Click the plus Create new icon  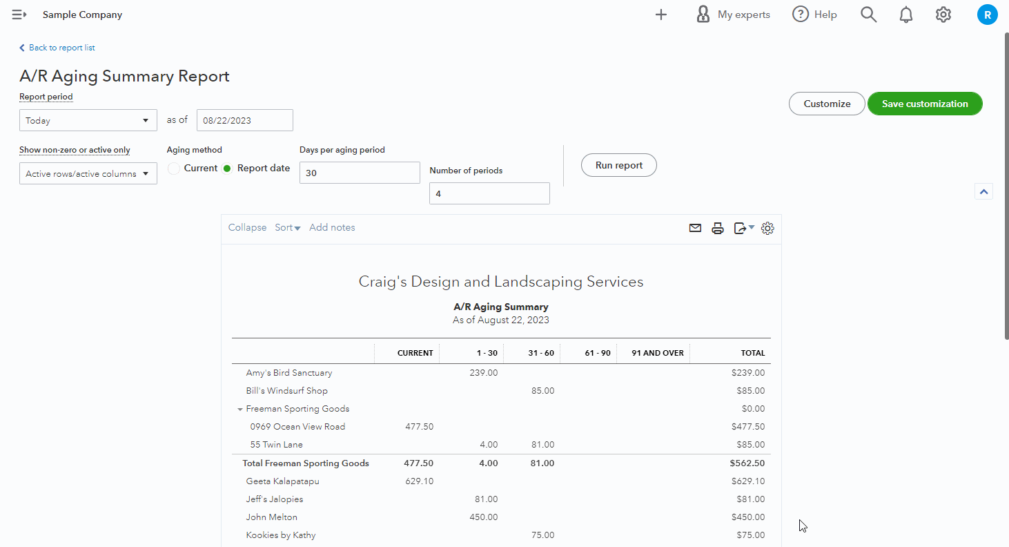tap(661, 15)
